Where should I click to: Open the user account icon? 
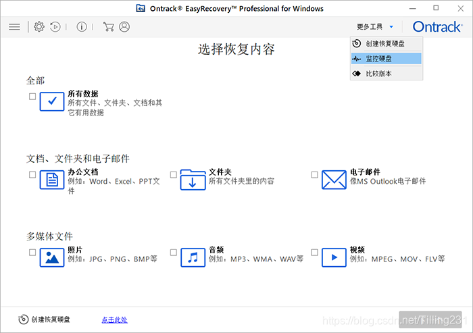pyautogui.click(x=124, y=27)
